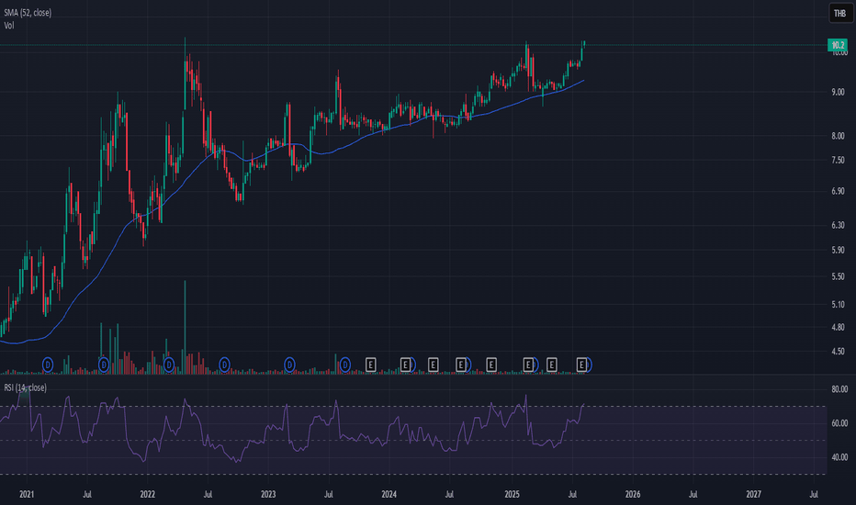This screenshot has width=856, height=505.
Task: Click the 6.30 price axis label
Action: [x=838, y=225]
